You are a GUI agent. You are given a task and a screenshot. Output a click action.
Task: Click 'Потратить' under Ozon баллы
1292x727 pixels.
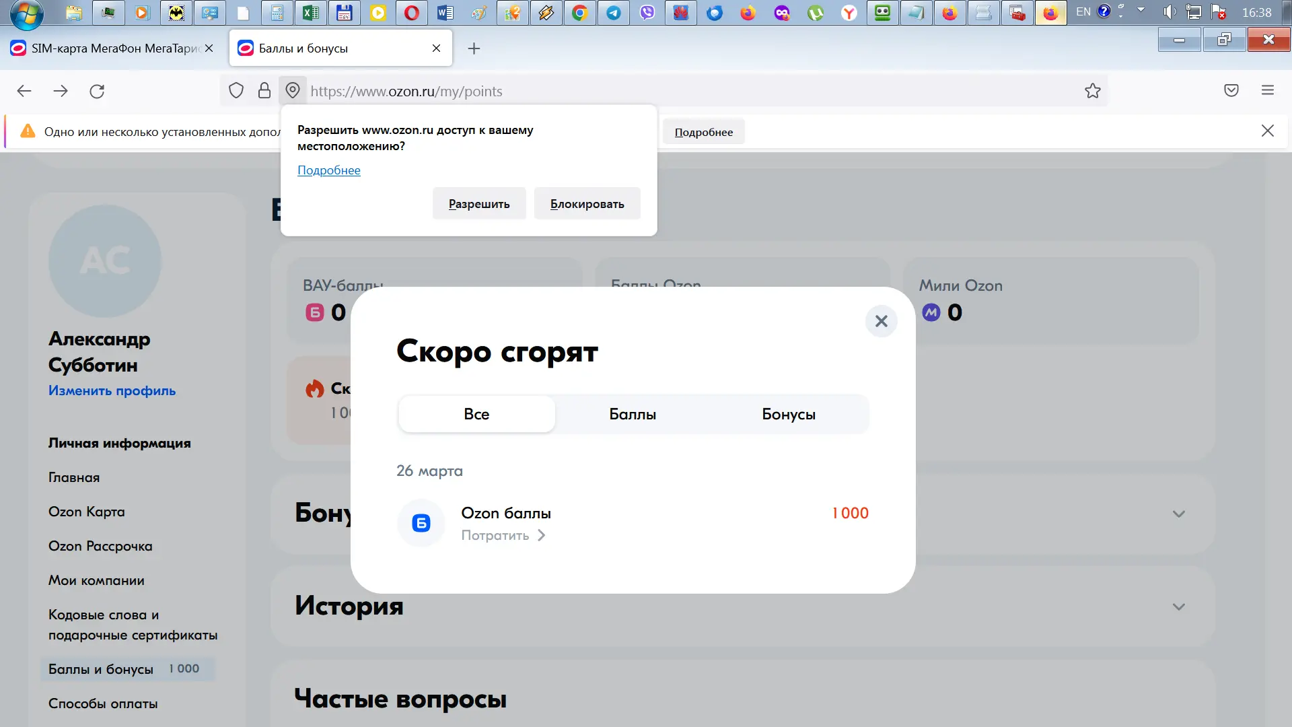pos(503,535)
